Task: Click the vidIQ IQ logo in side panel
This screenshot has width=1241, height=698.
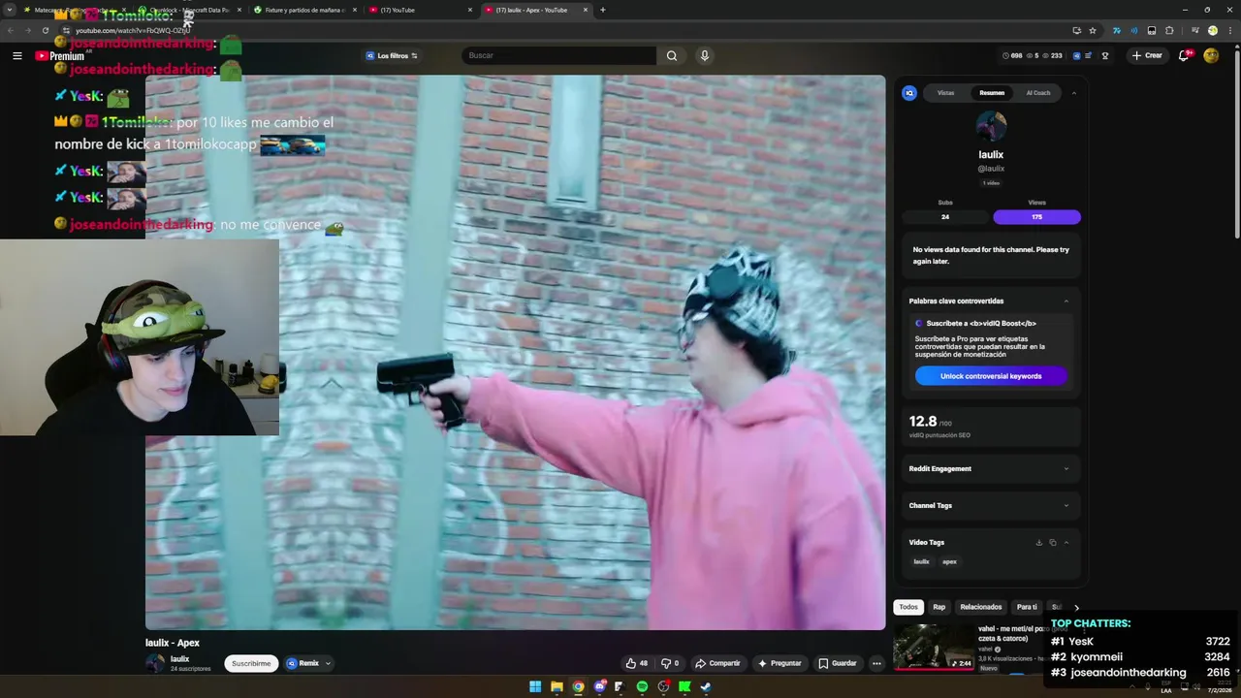Action: coord(909,93)
